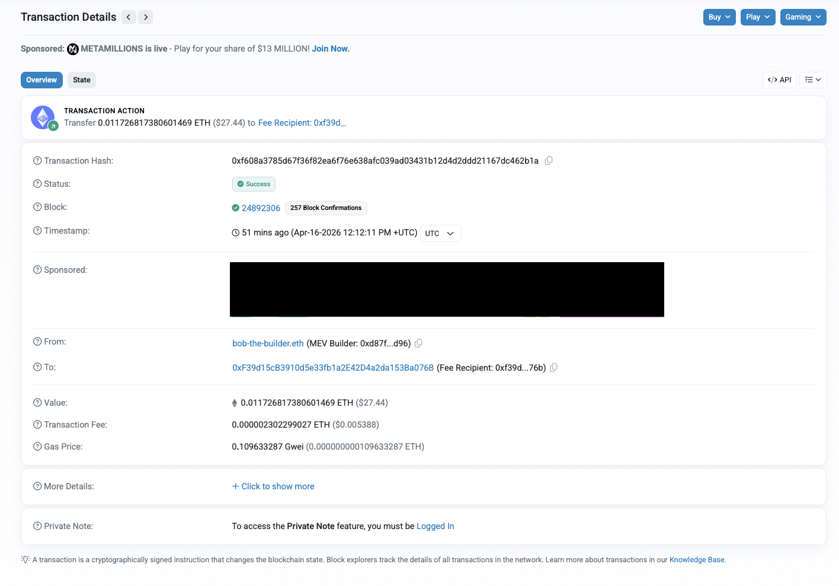Open block 24892306
This screenshot has height=586, width=839.
point(261,208)
